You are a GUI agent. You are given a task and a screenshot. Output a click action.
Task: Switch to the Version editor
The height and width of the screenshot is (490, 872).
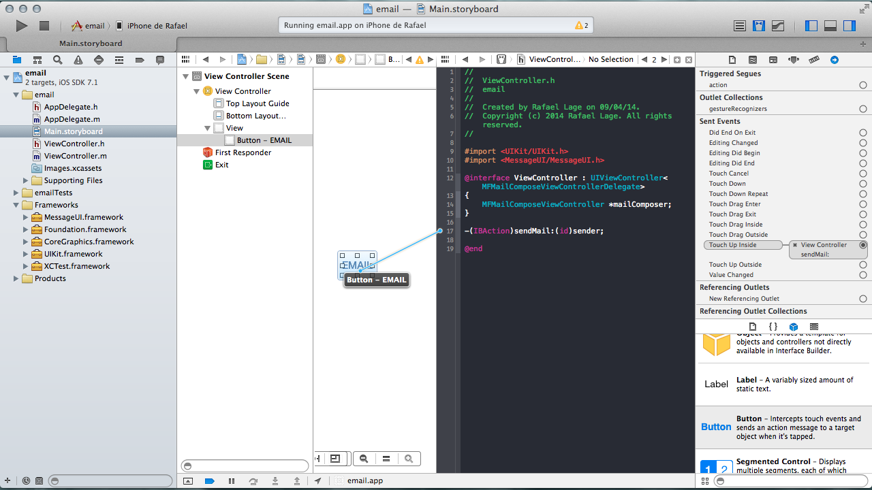[x=777, y=26]
